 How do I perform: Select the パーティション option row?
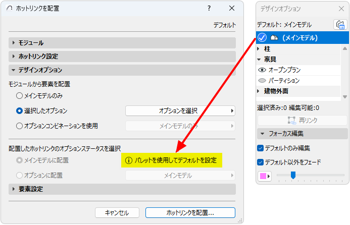click(x=298, y=81)
